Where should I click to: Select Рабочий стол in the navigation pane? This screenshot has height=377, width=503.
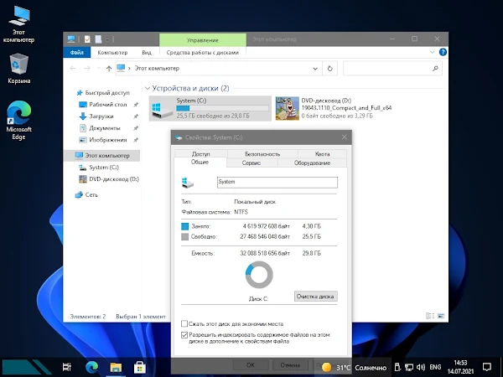(x=108, y=105)
